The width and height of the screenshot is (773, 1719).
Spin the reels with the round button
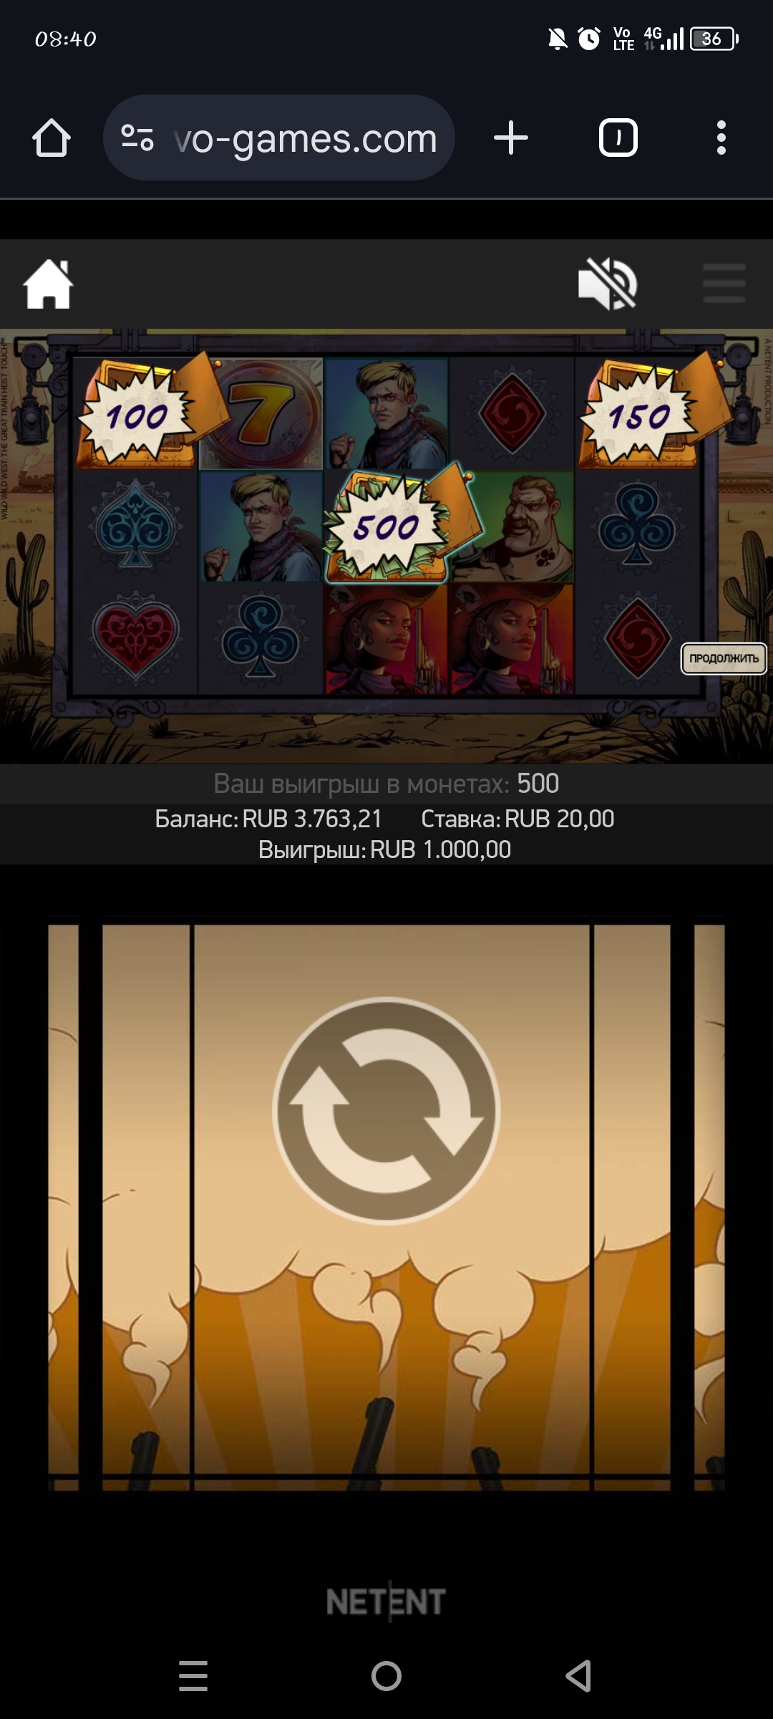pos(386,1111)
